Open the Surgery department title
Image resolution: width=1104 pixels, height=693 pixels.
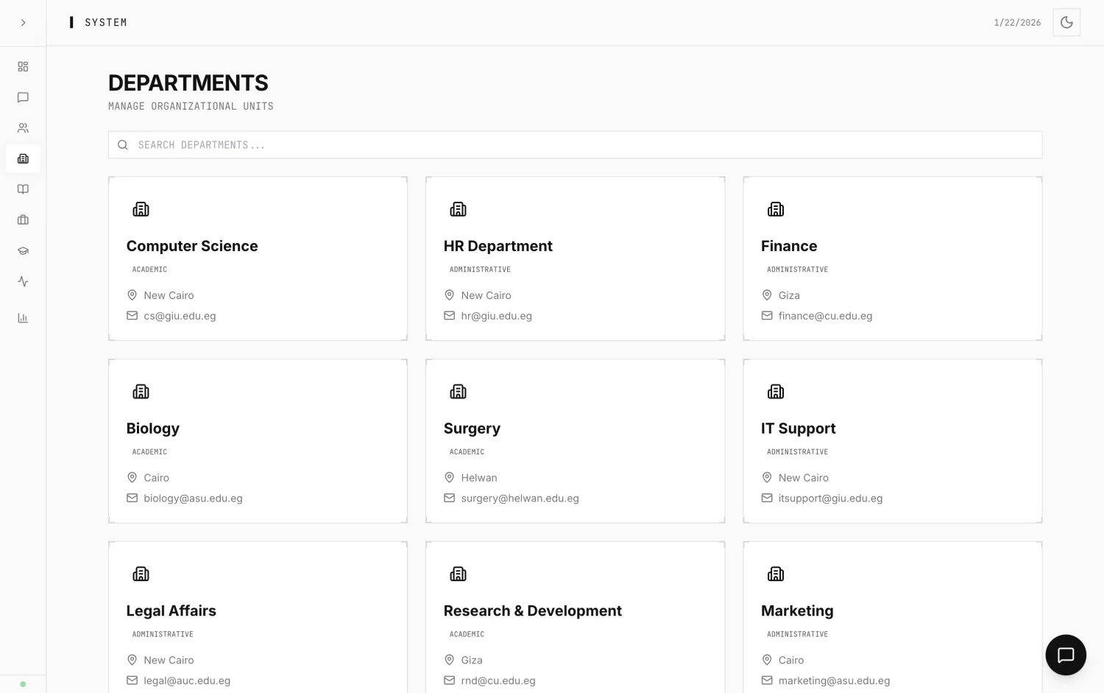472,429
